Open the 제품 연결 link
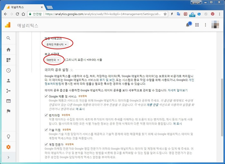The image size is (225, 164). click(152, 105)
